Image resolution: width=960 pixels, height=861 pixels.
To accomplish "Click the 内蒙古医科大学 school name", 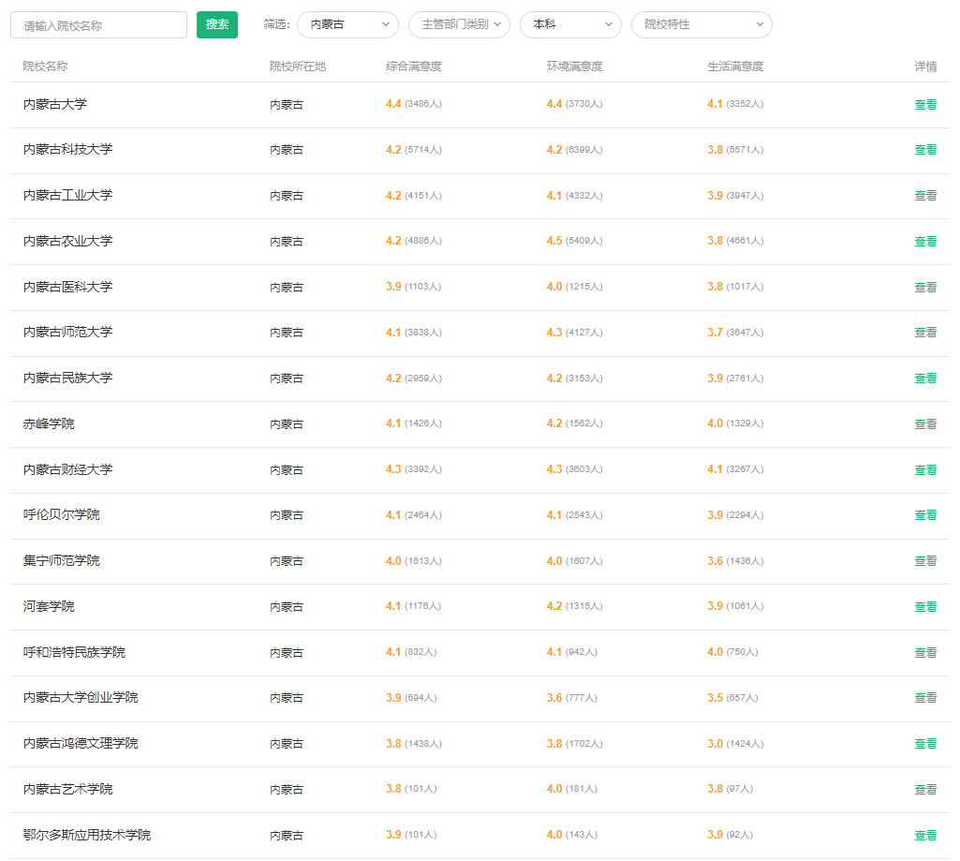I will (68, 288).
